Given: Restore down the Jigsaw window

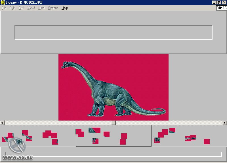Looking at the screenshot, I should (x=218, y=3).
